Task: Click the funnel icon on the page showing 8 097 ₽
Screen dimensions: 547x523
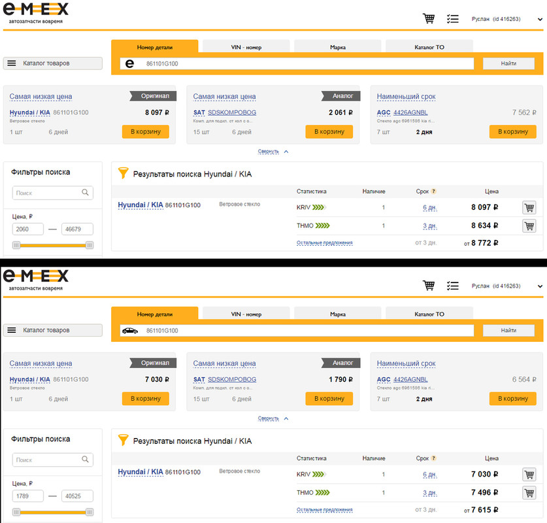Action: pyautogui.click(x=123, y=173)
